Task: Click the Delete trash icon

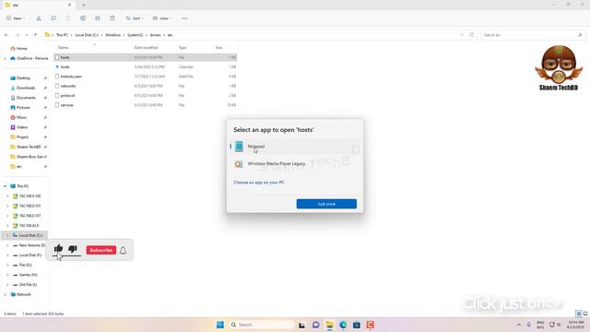Action: (112, 18)
